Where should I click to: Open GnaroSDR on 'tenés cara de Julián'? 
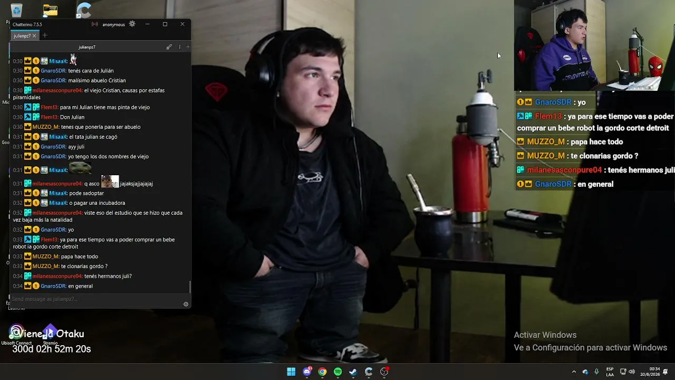click(53, 71)
